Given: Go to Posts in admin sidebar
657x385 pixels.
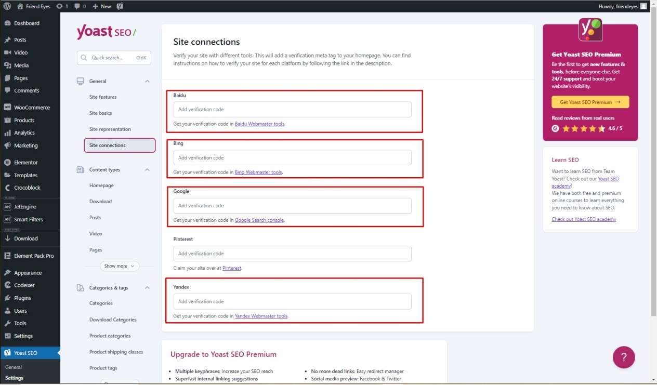Looking at the screenshot, I should [x=20, y=40].
